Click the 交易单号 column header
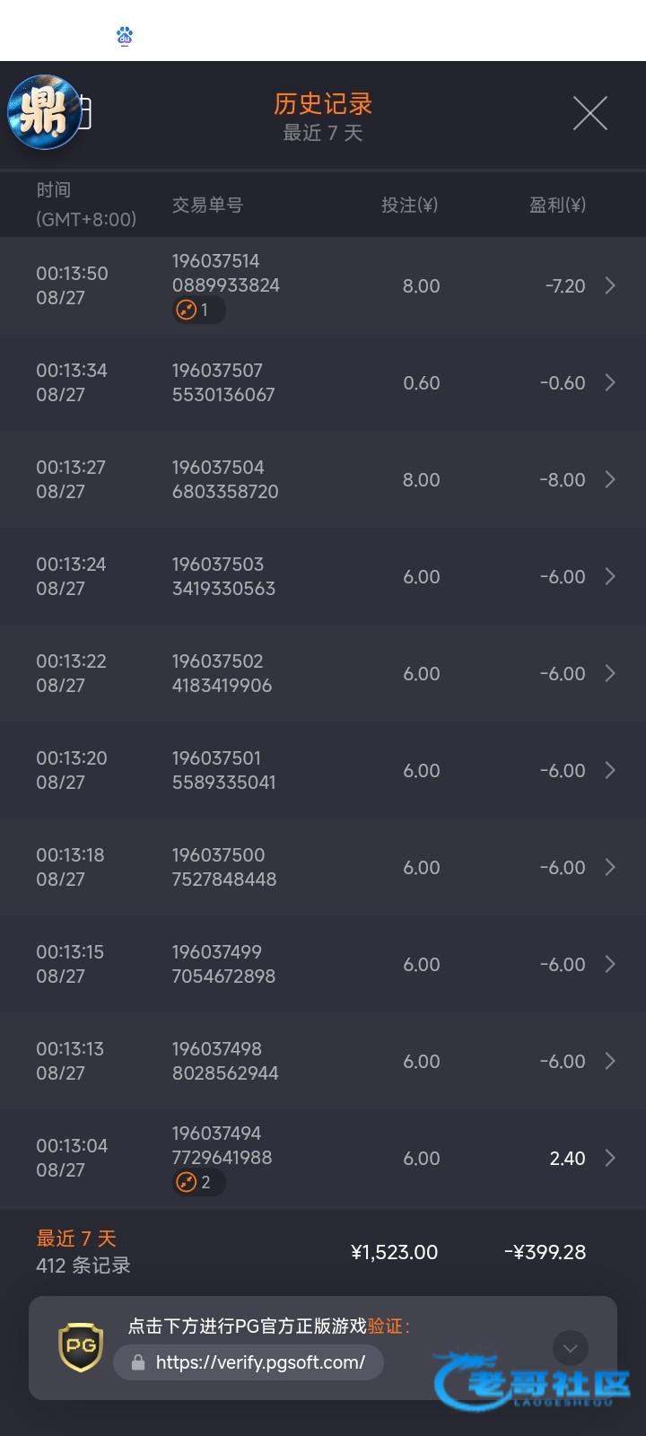Screen dimensions: 646x1436 (x=207, y=205)
